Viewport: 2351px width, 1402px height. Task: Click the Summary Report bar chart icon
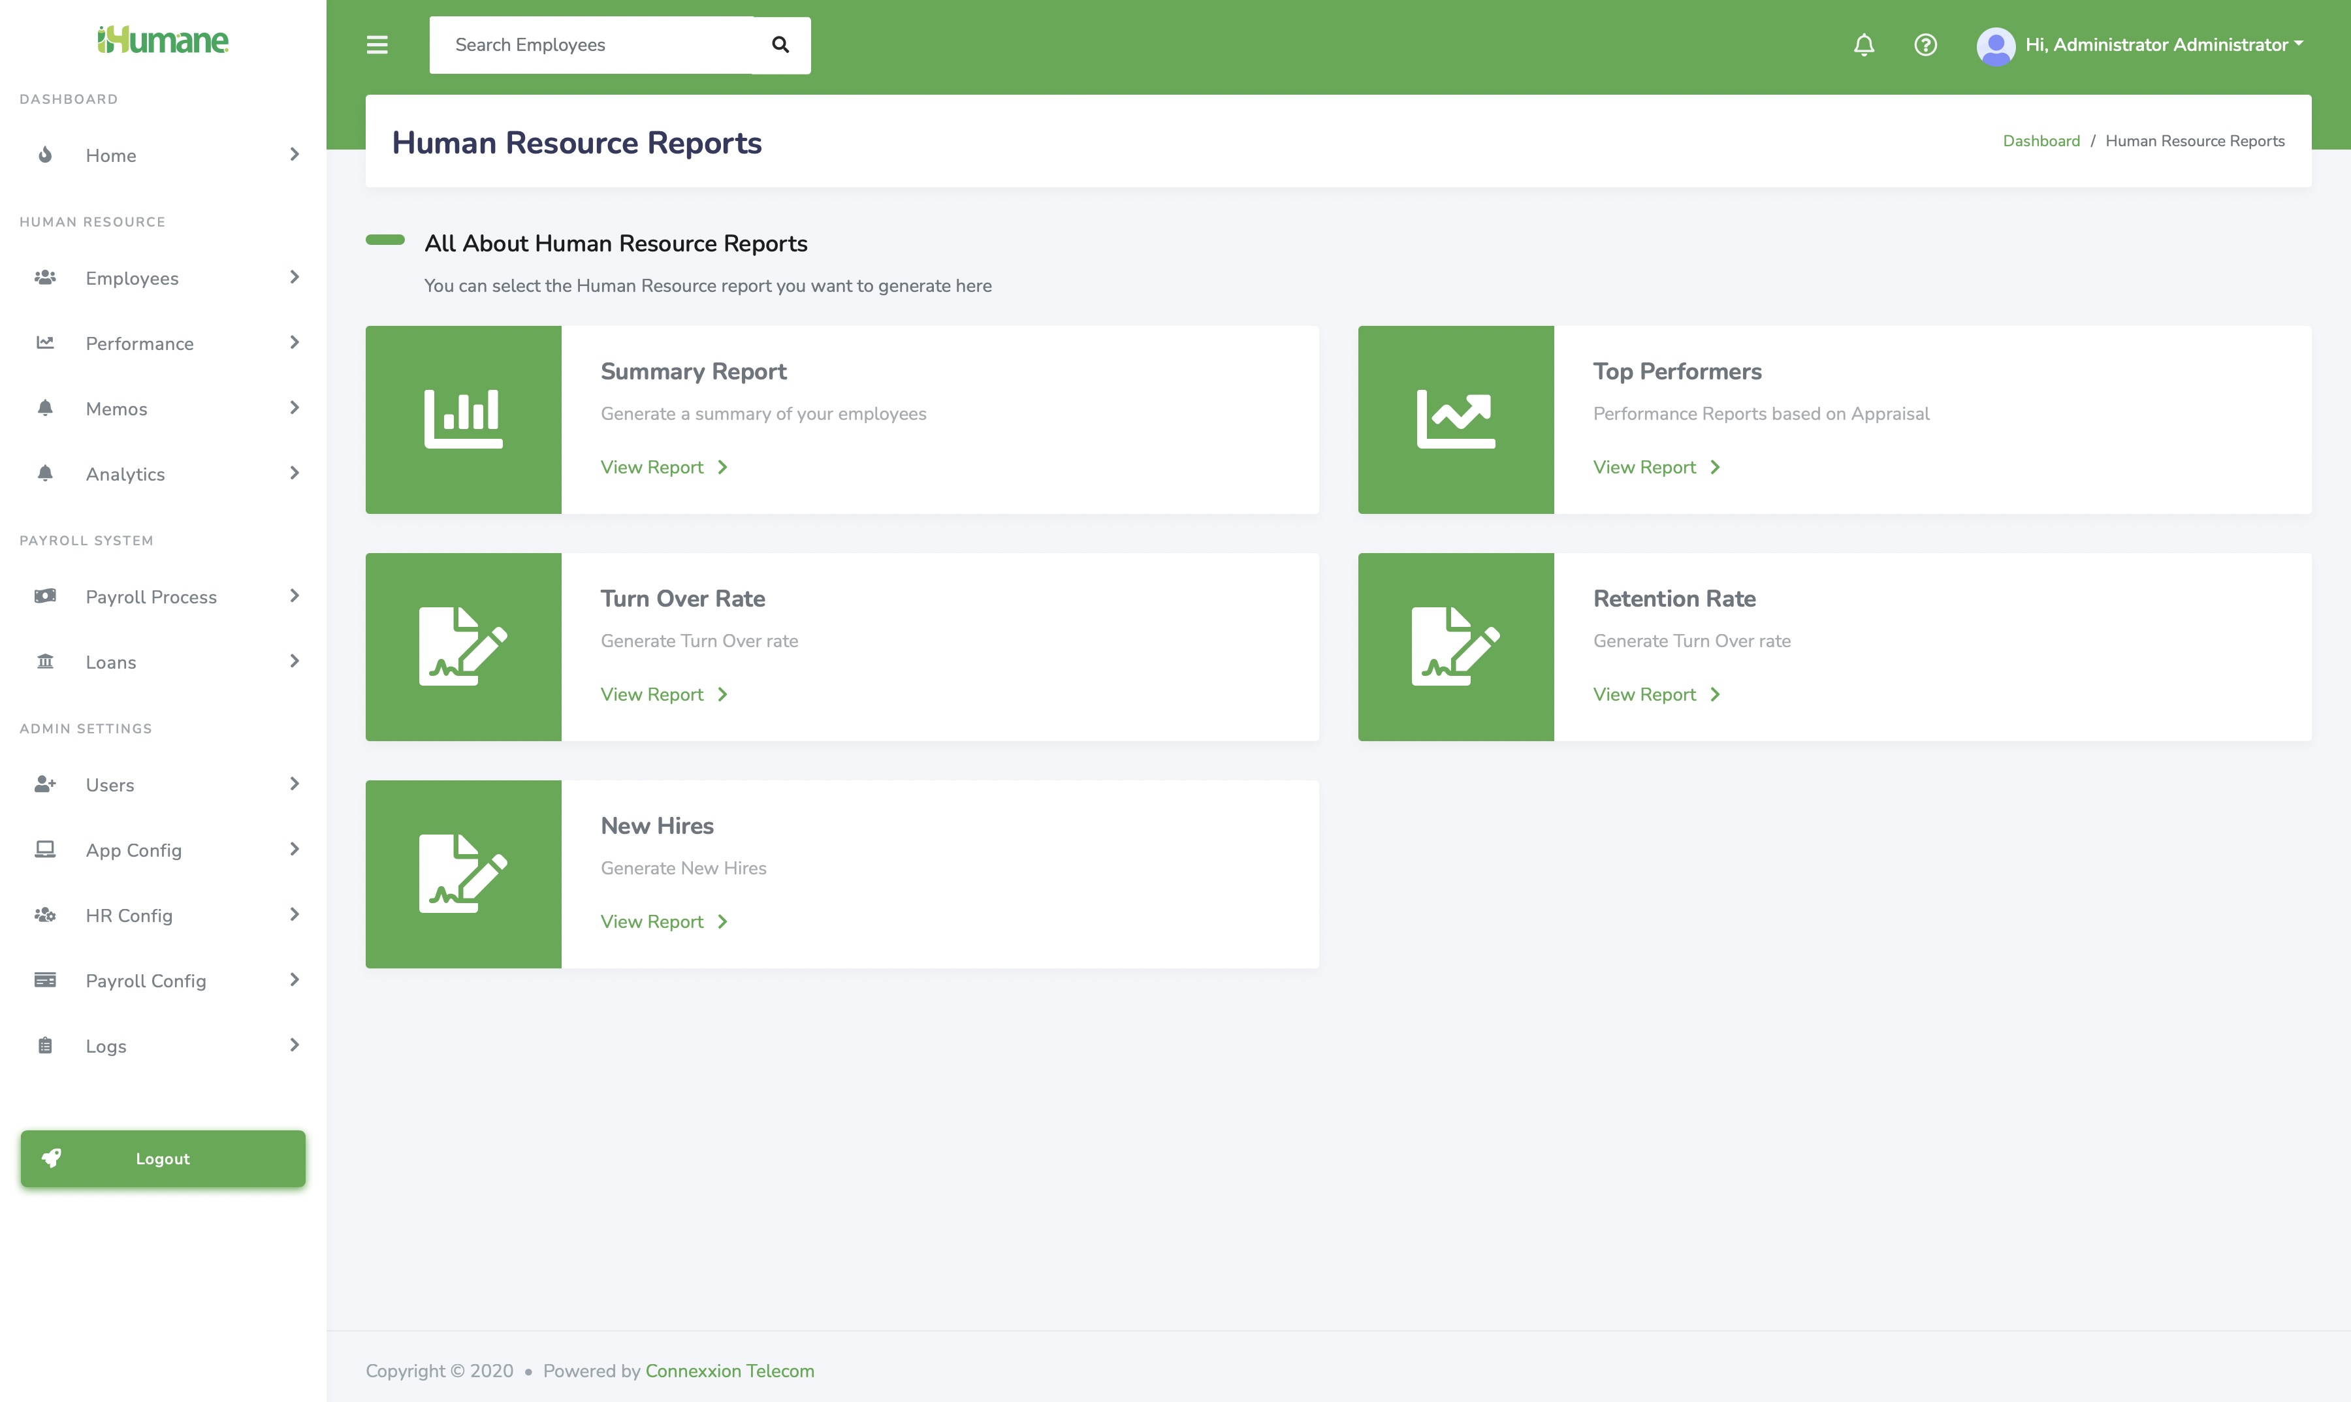coord(463,419)
